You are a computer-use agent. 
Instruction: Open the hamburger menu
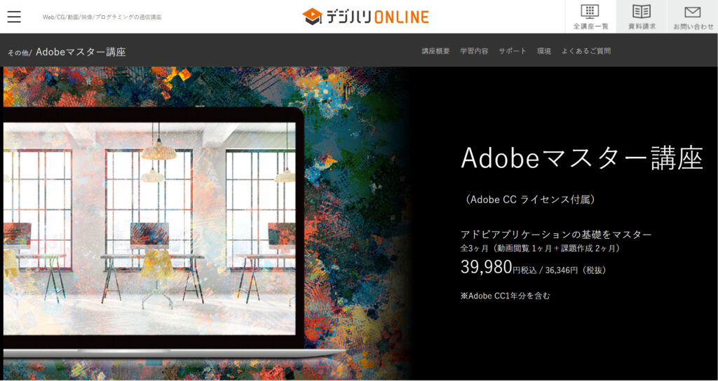coord(14,17)
